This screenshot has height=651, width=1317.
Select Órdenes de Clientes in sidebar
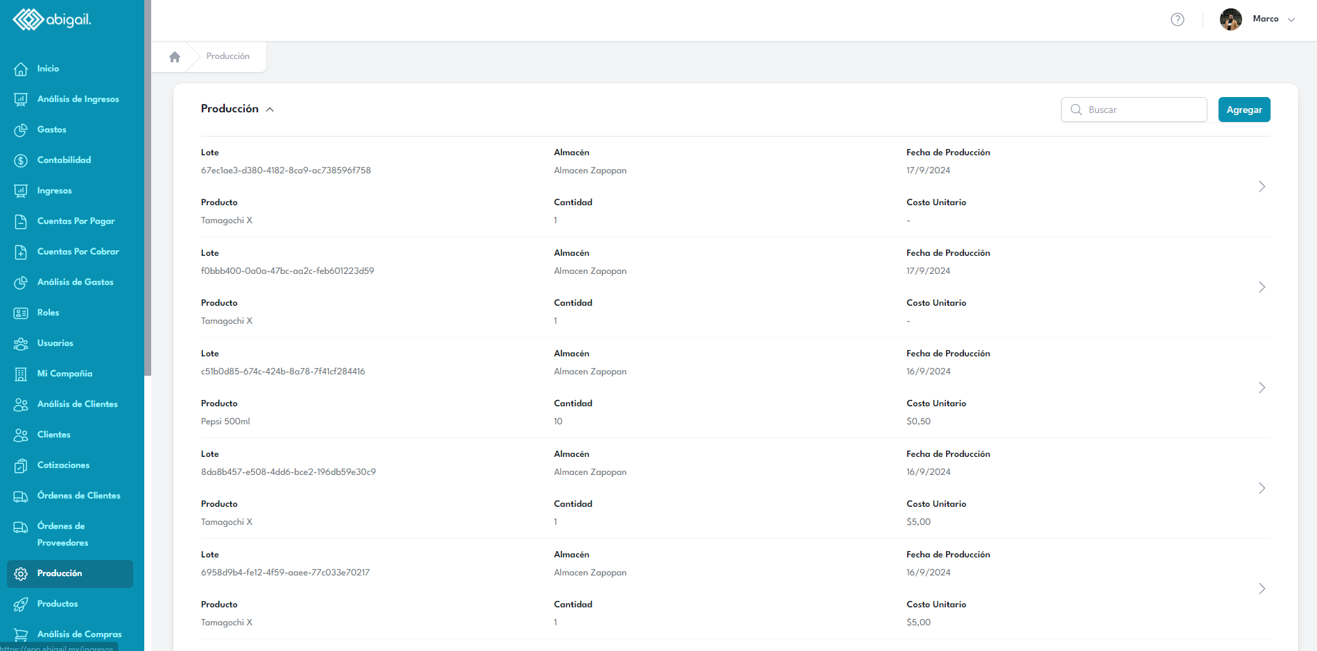78,496
